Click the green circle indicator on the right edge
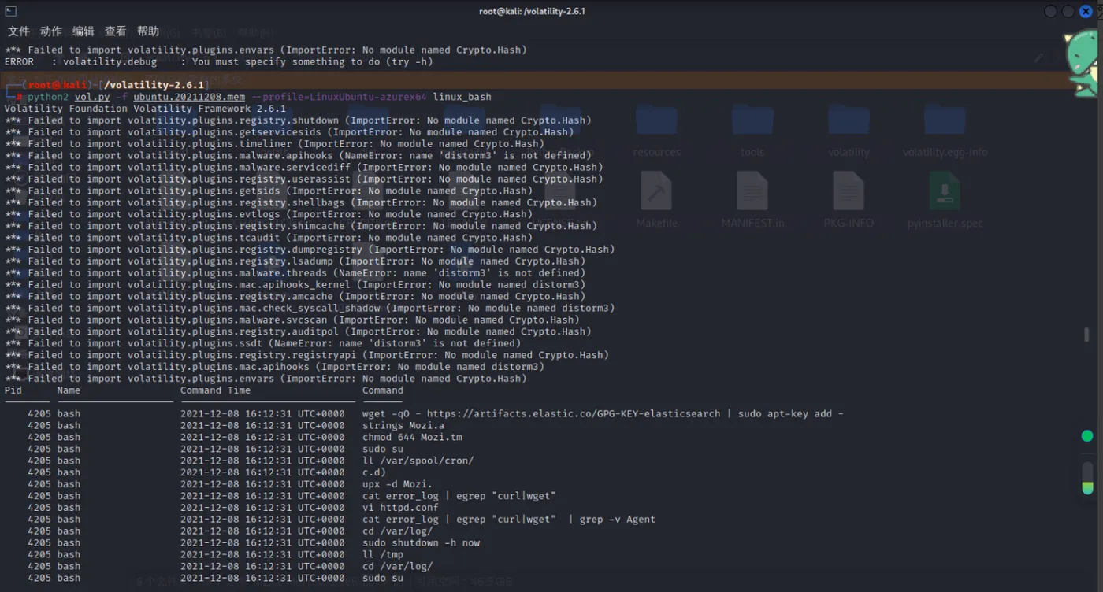 [1087, 436]
